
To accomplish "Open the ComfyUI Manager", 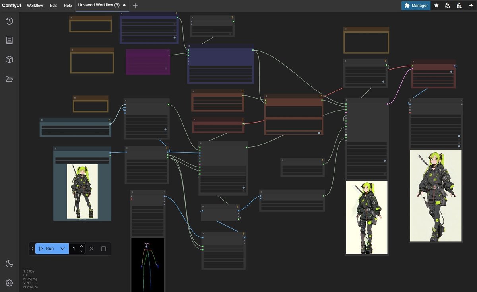I will tap(416, 5).
